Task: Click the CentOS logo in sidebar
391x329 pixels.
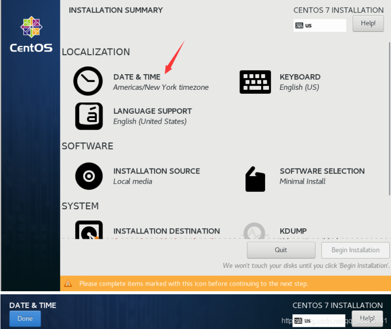Action: pyautogui.click(x=31, y=34)
